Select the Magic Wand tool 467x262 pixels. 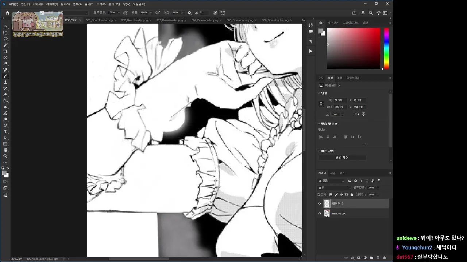coord(5,45)
